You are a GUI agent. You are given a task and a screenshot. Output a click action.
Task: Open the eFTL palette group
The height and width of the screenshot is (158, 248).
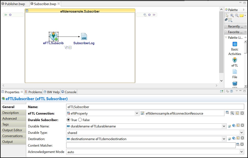pyautogui.click(x=235, y=62)
